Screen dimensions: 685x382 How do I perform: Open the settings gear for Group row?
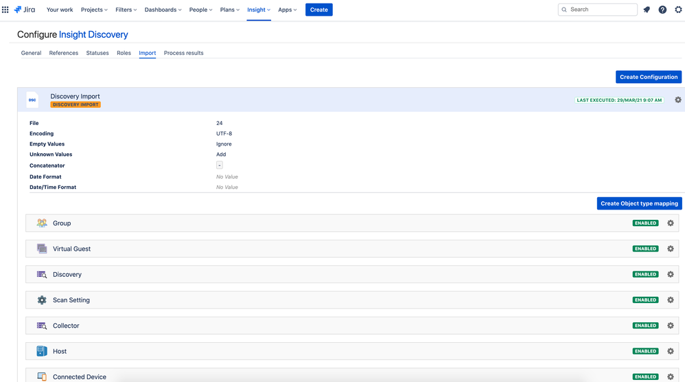point(671,223)
